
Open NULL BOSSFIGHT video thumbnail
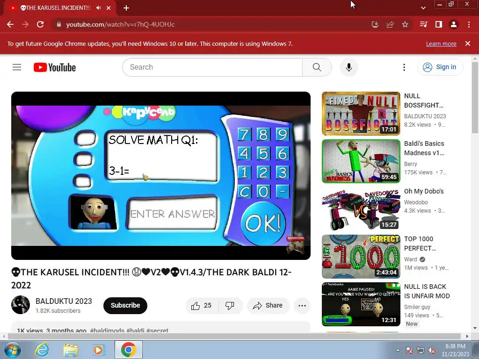[361, 114]
